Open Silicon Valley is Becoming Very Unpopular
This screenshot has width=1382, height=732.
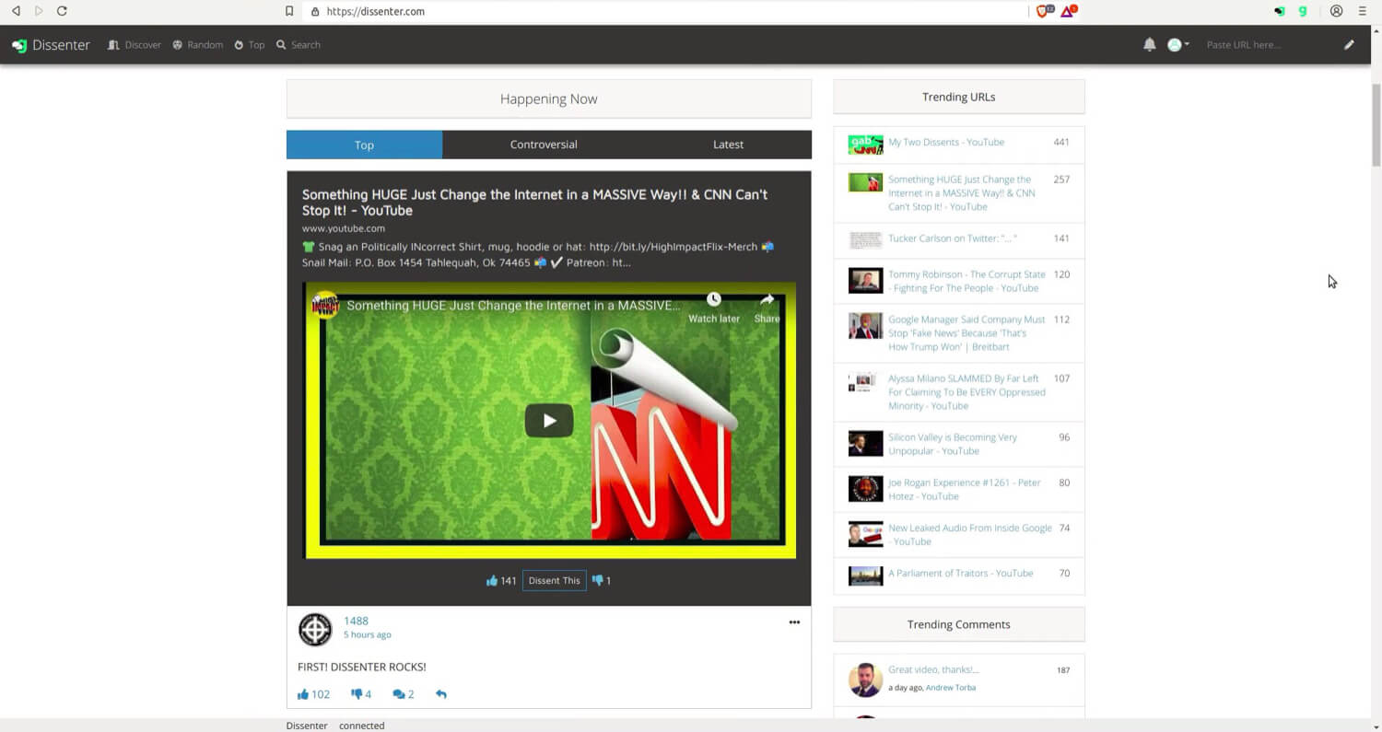pos(953,444)
